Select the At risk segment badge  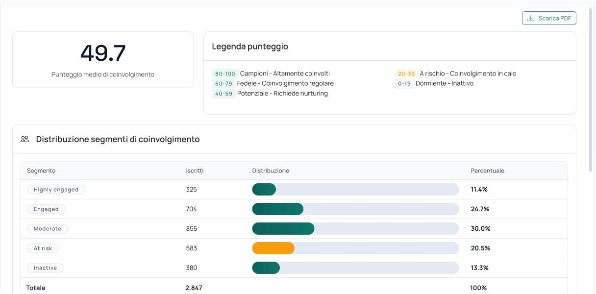43,248
